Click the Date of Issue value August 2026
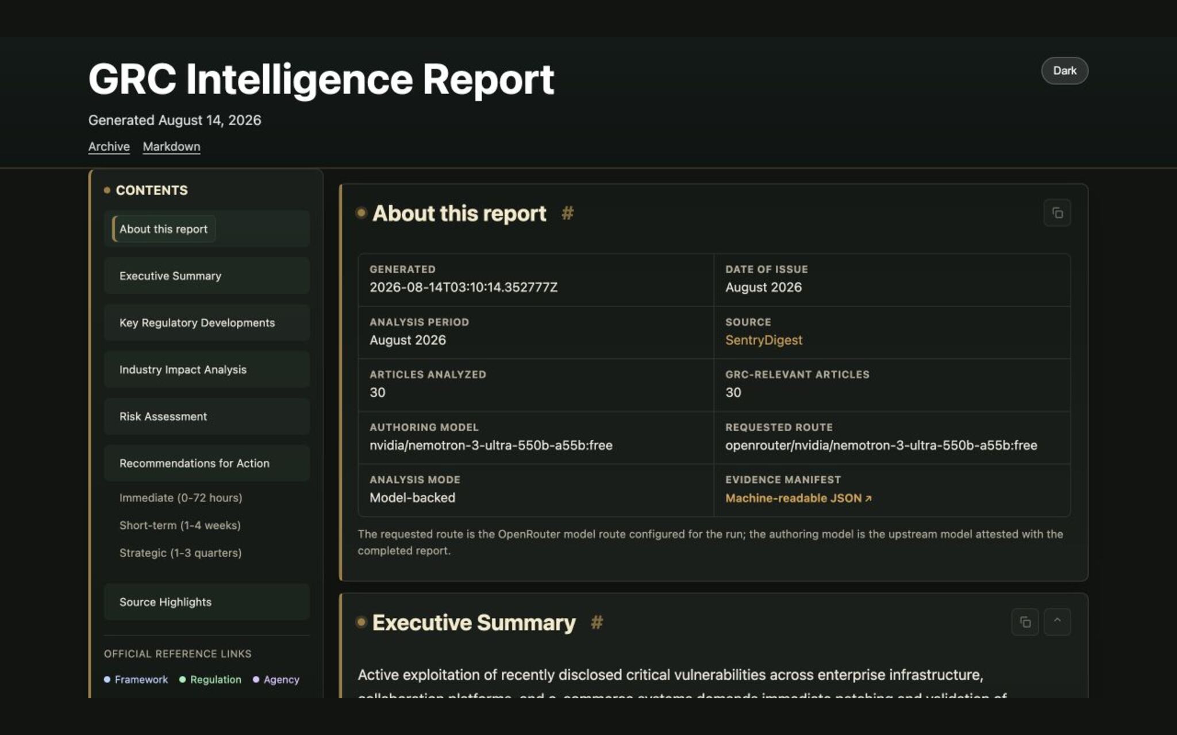This screenshot has width=1177, height=735. coord(763,287)
